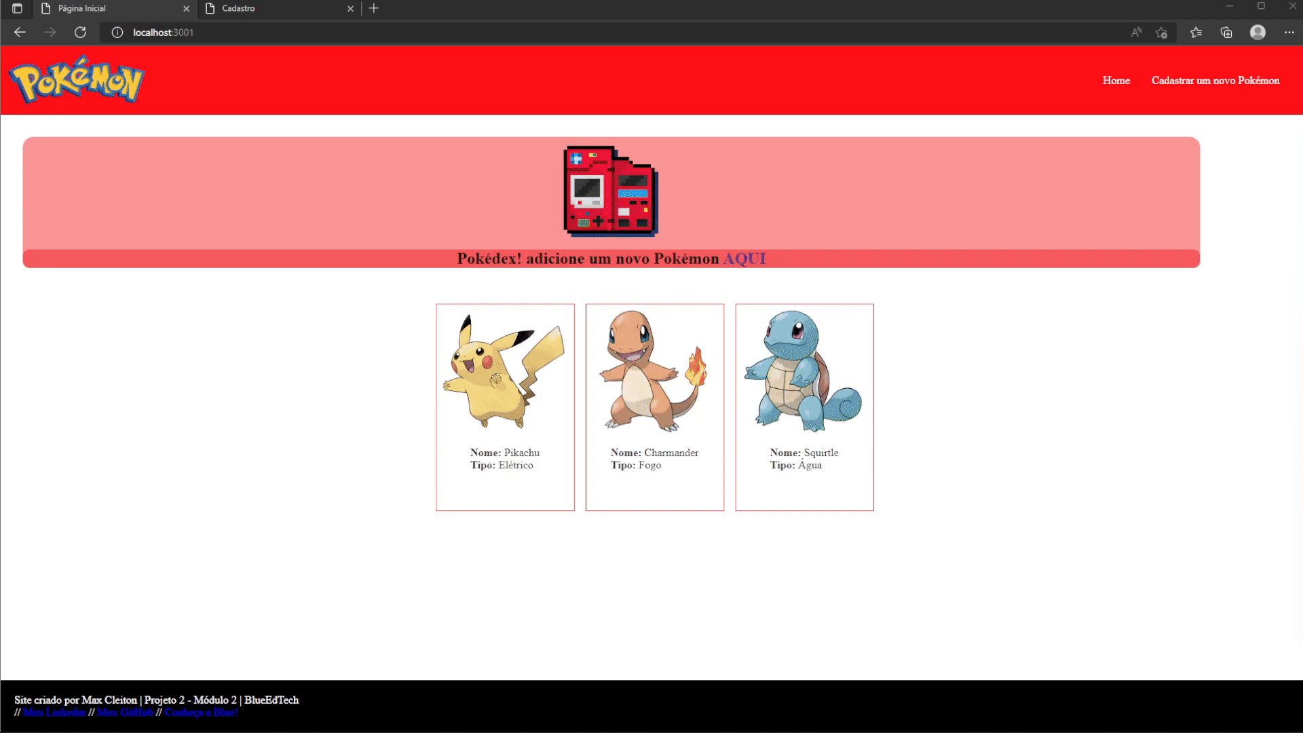Close the Página Inicial tab
1303x733 pixels.
click(186, 9)
